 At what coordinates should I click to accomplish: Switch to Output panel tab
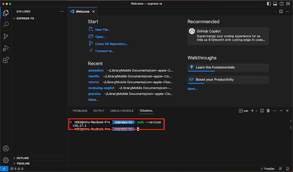coord(99,111)
